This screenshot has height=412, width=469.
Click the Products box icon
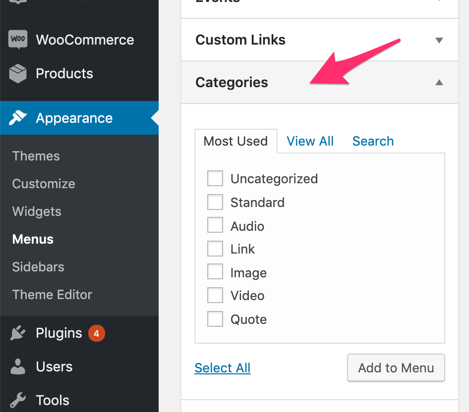(18, 74)
